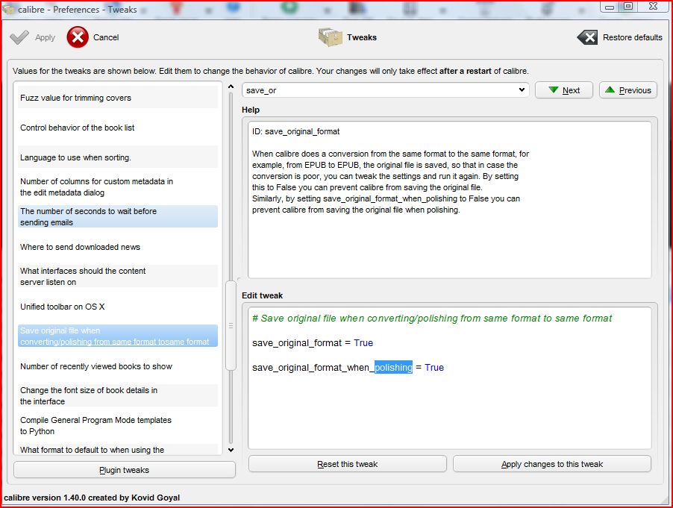
Task: Click Reset this tweak button
Action: click(348, 464)
